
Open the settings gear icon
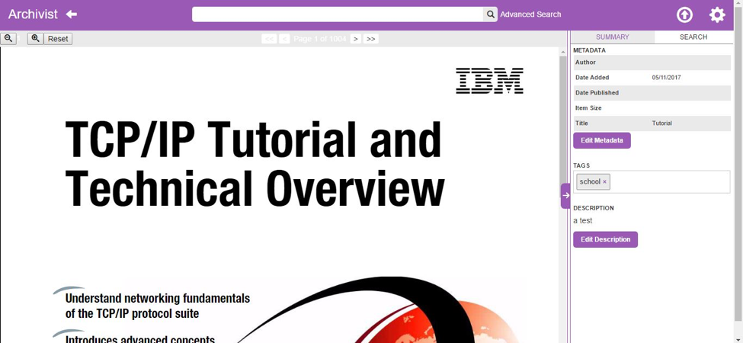(717, 14)
